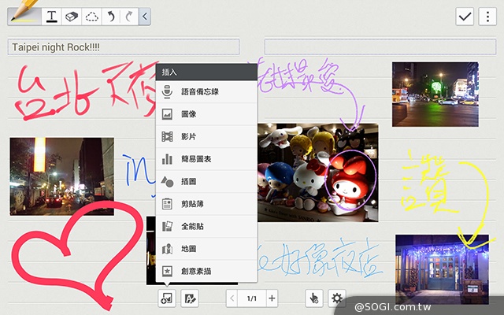Save note with checkmark button
504x315 pixels.
tap(465, 17)
